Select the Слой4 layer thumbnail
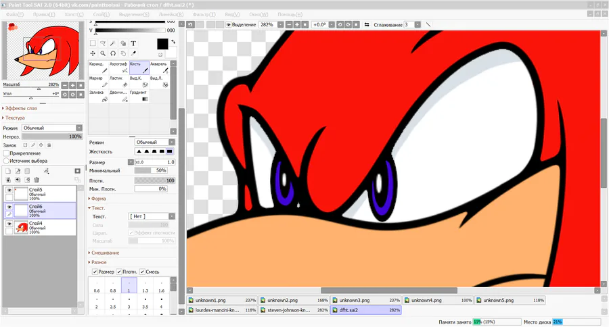 21,227
